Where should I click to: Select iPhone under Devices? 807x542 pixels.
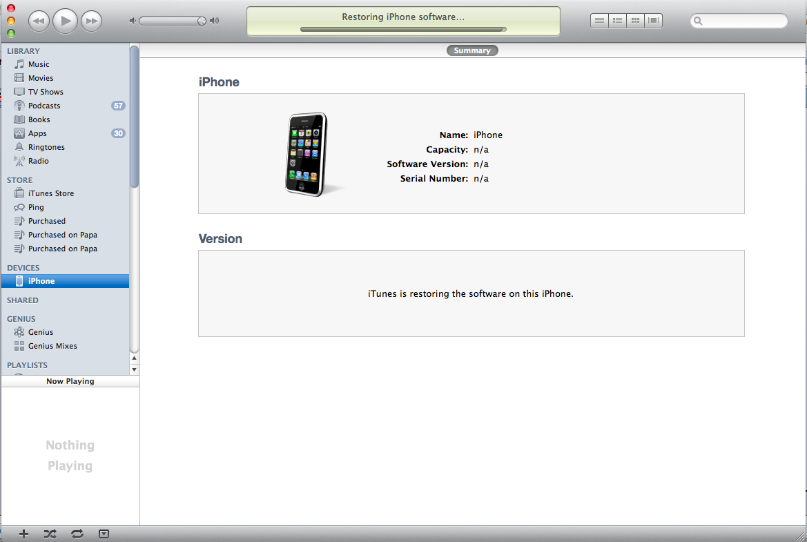tap(65, 281)
